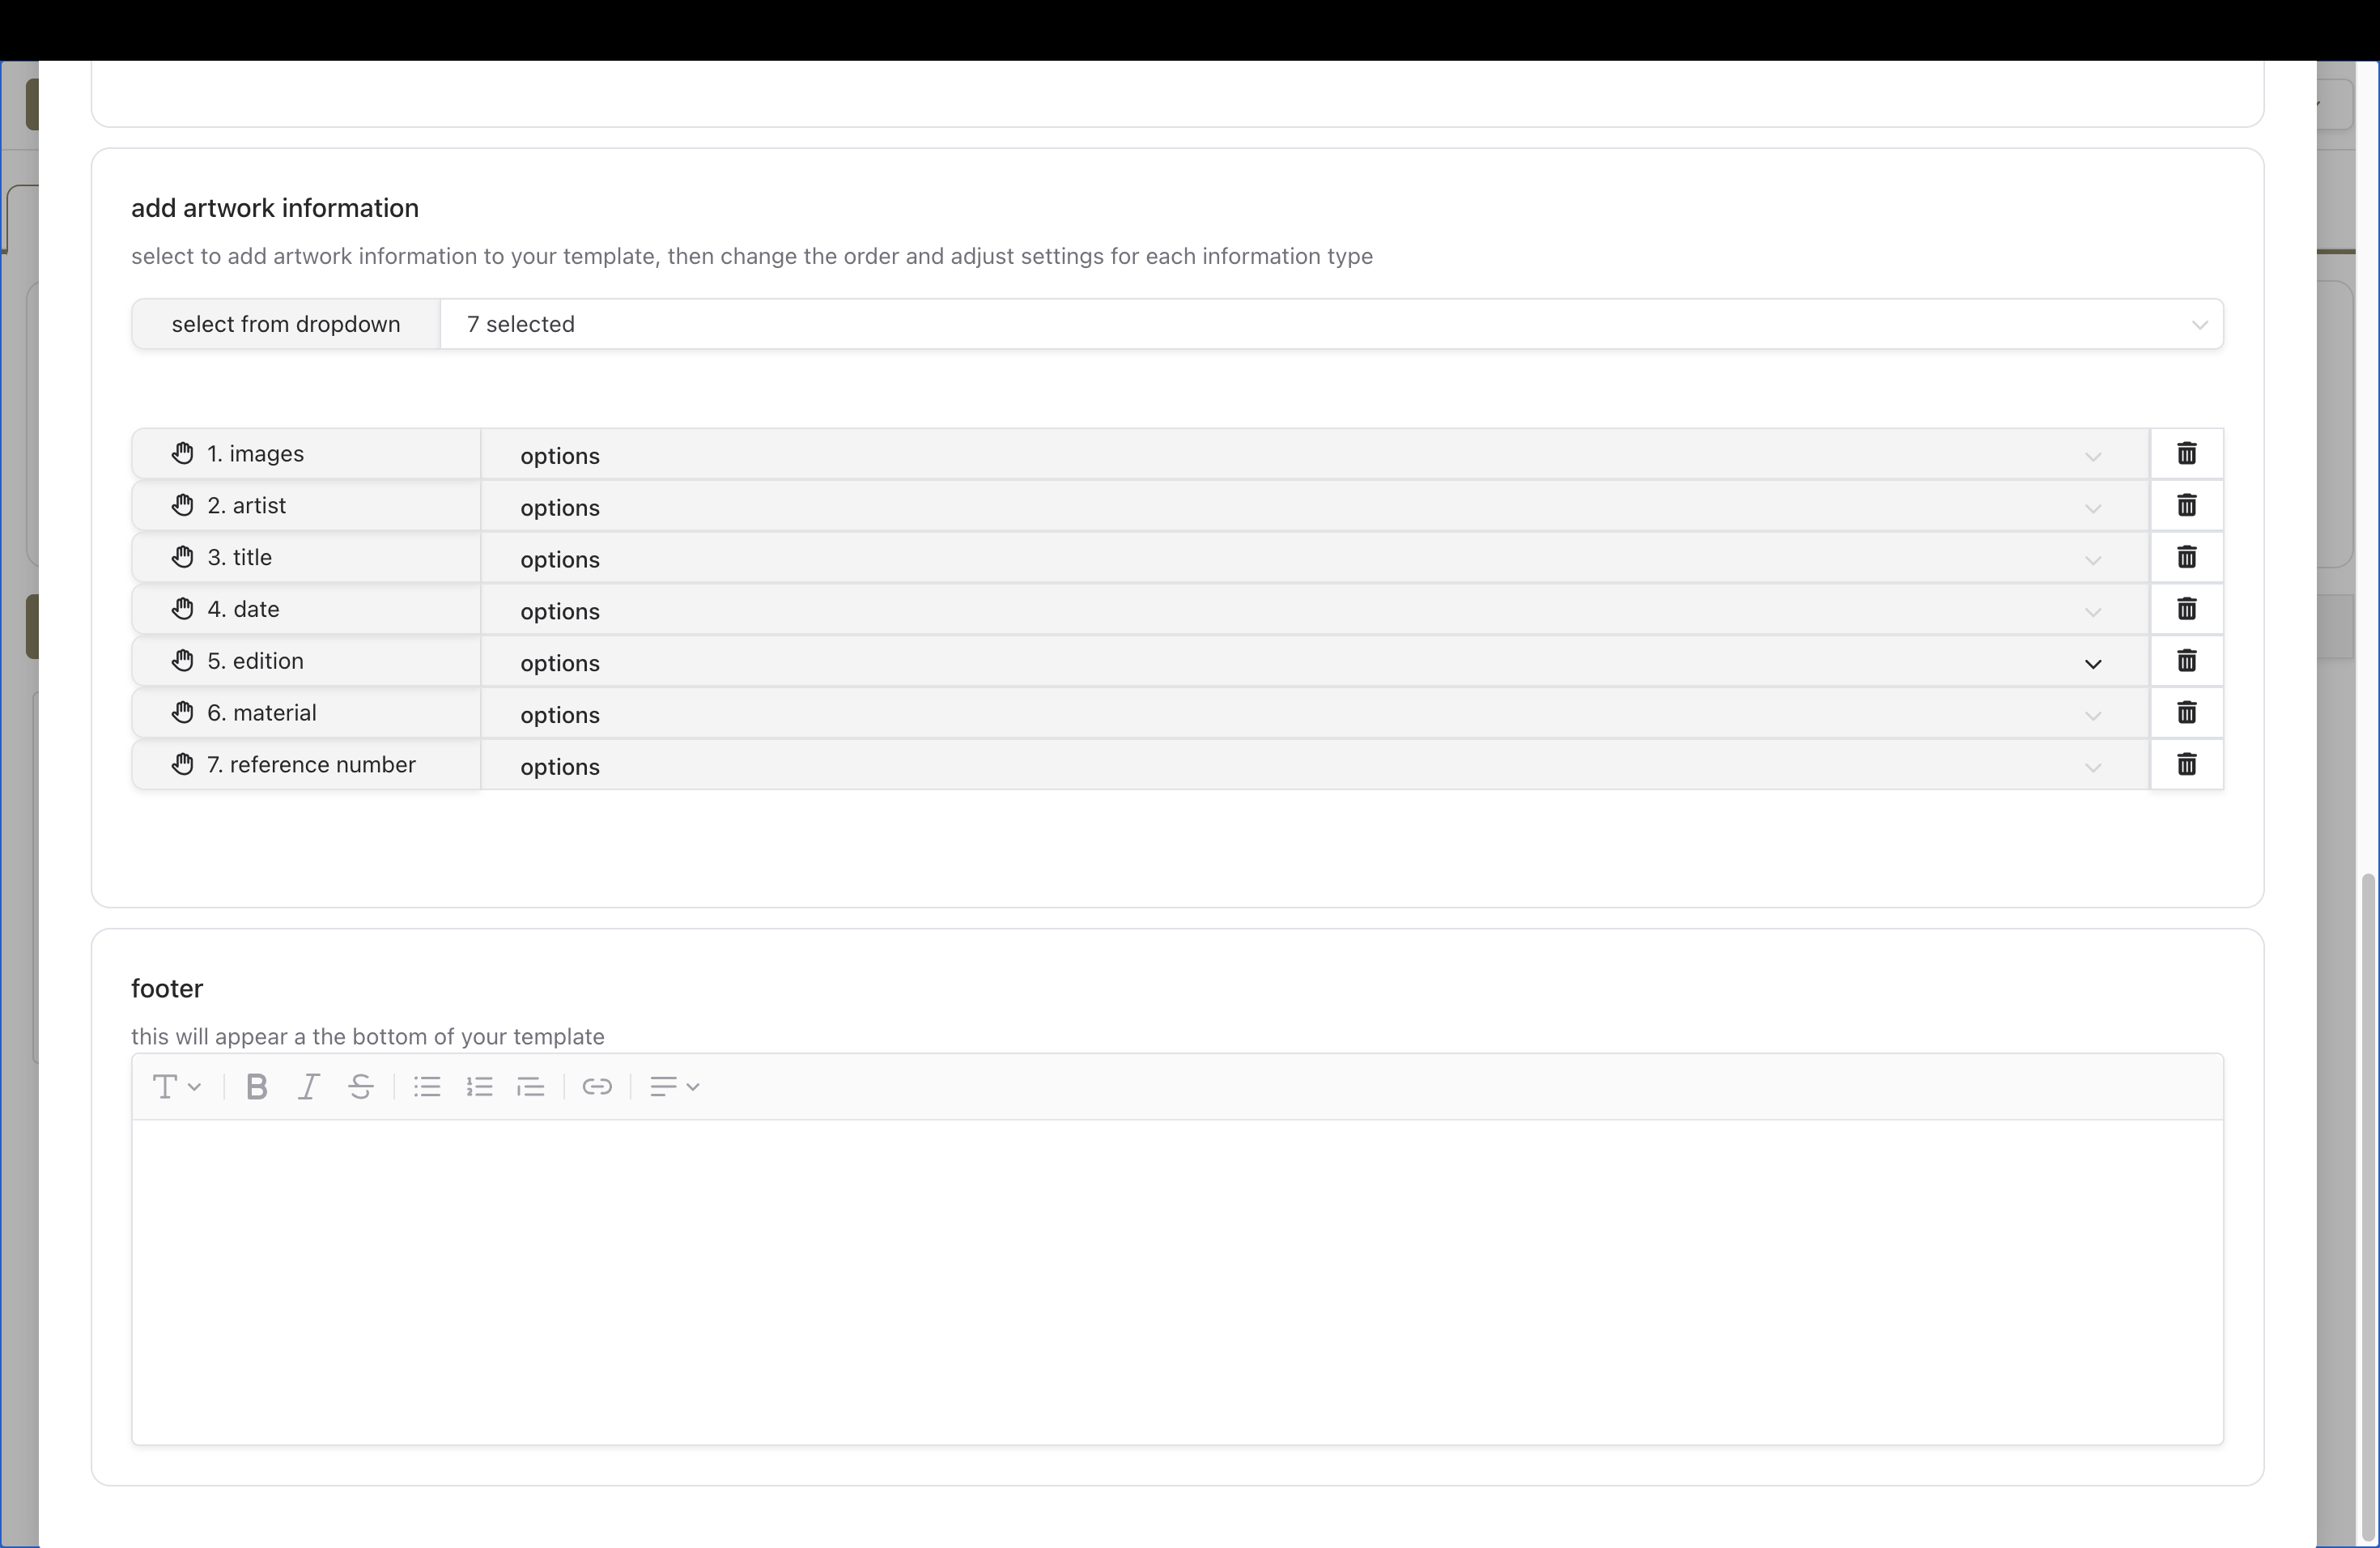Start a numbered list in footer
2380x1548 pixels.
coord(479,1087)
